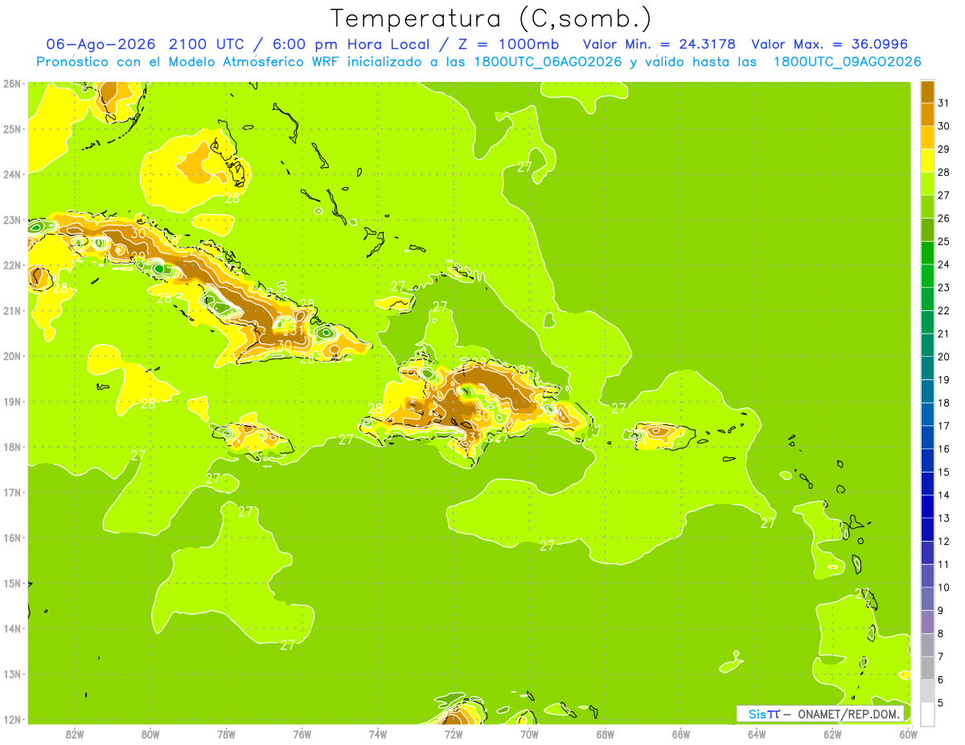The height and width of the screenshot is (745, 965).
Task: Click the '68W' longitude label
Action: [606, 735]
